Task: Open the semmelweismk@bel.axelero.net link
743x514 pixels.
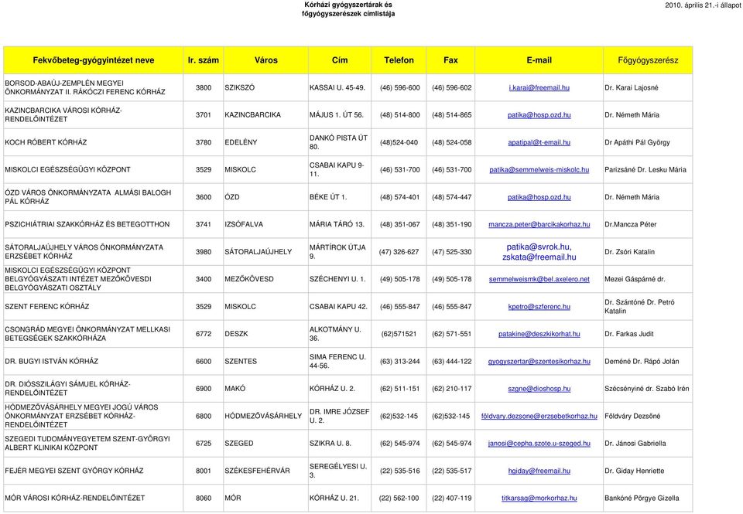Action: [x=539, y=279]
